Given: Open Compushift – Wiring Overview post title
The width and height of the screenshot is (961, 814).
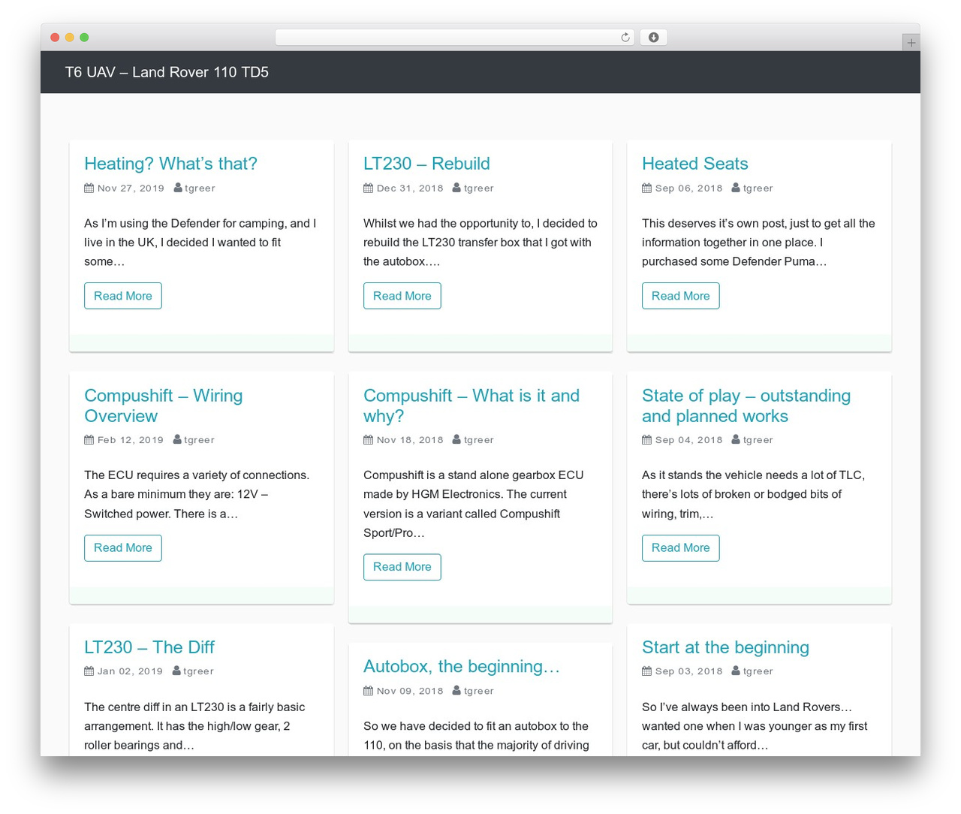Looking at the screenshot, I should tap(163, 405).
